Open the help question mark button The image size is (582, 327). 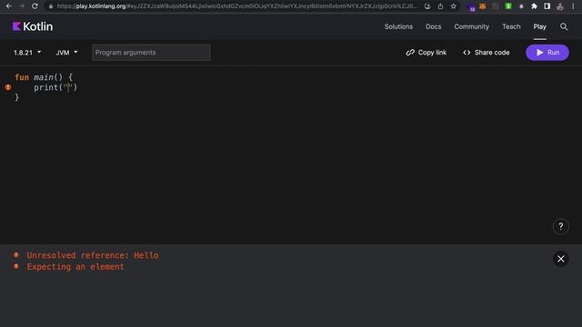point(560,226)
